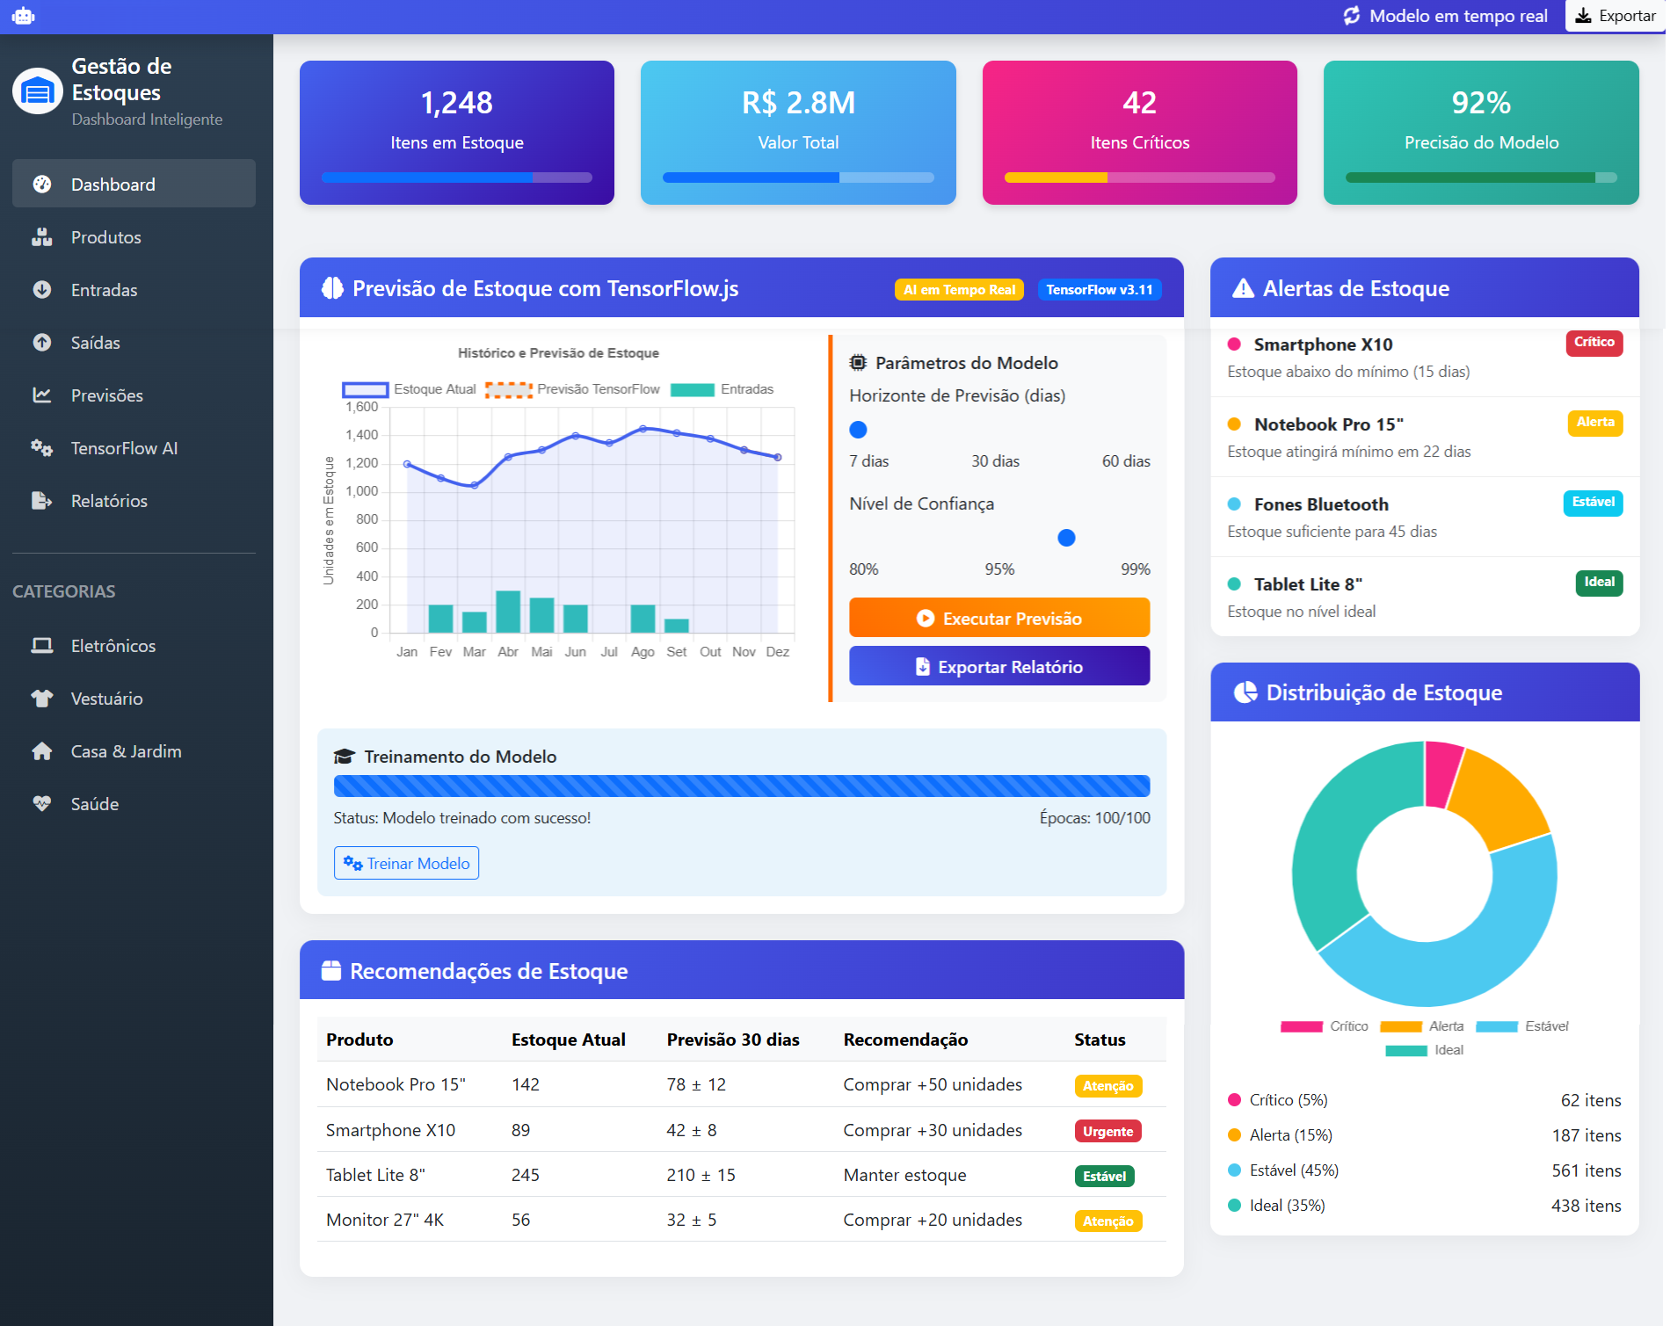Screen dimensions: 1670x1326
Task: Click the Smartphone X10 stock alert
Action: point(1424,357)
